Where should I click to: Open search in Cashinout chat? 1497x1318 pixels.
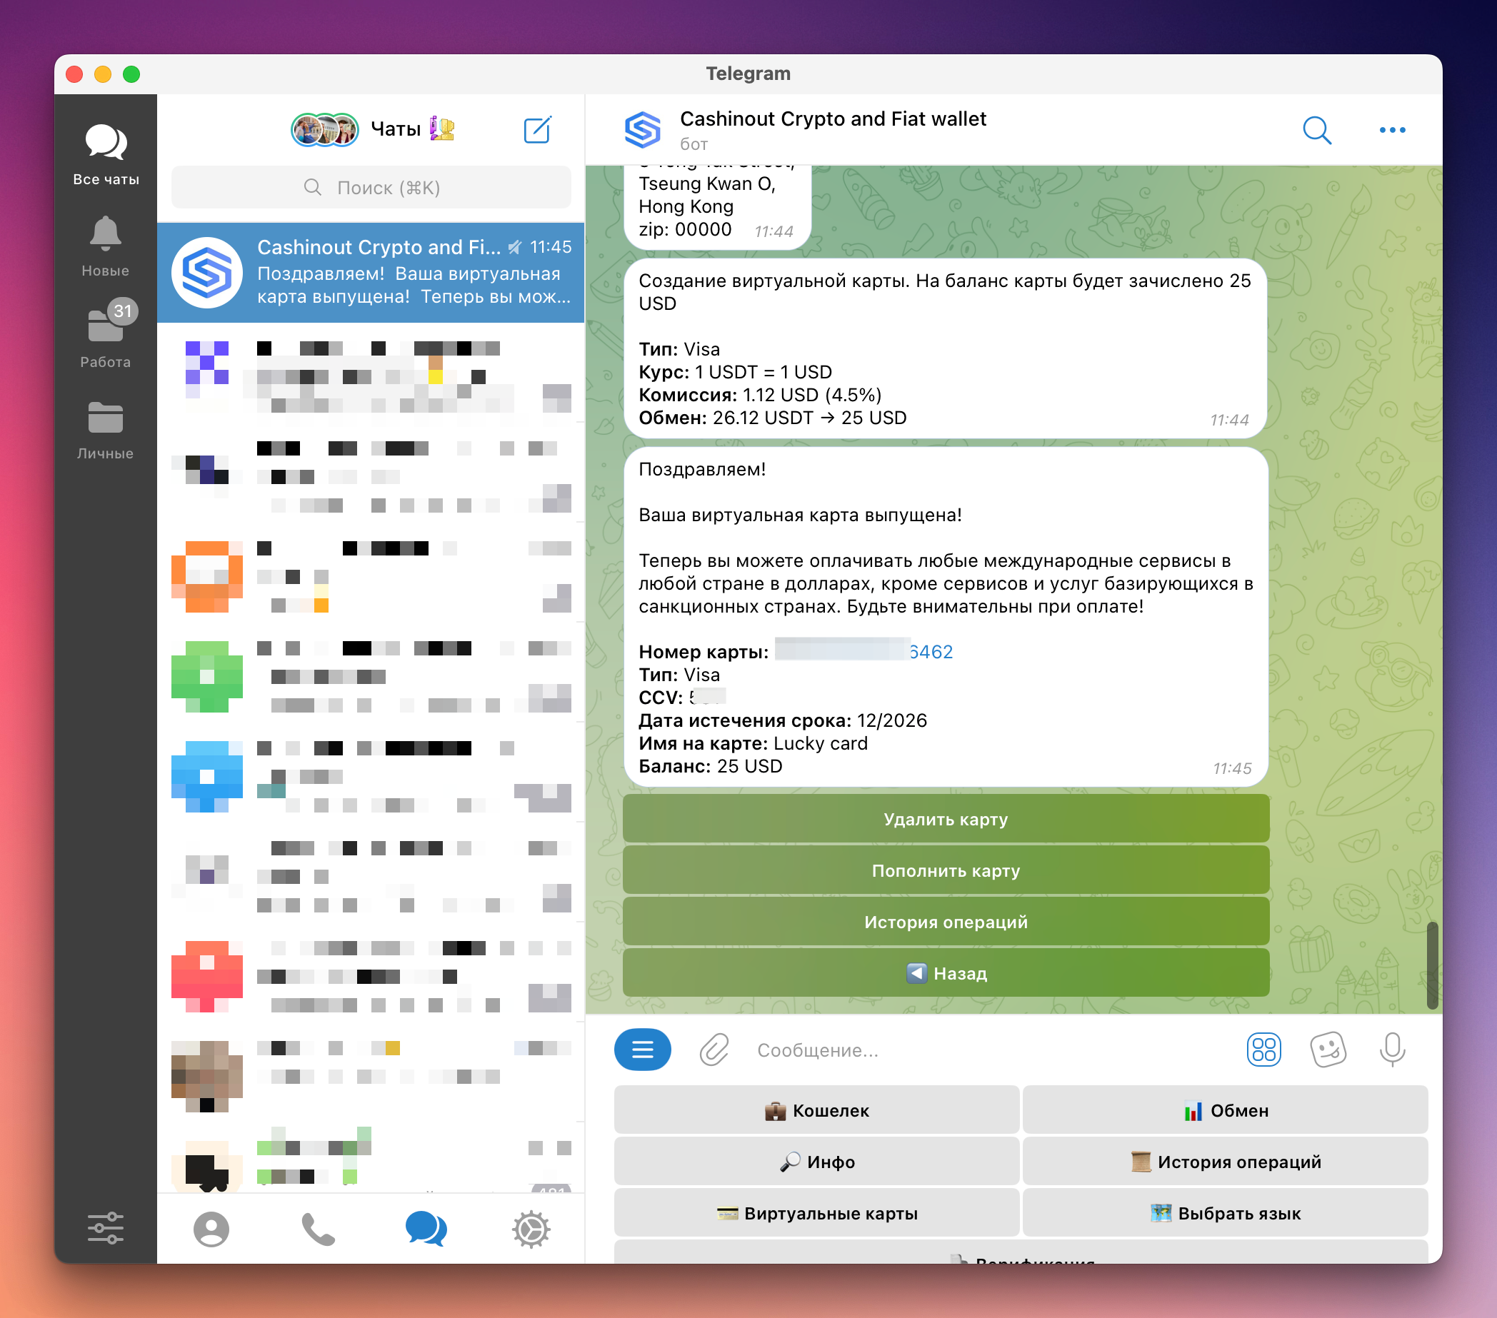point(1316,131)
